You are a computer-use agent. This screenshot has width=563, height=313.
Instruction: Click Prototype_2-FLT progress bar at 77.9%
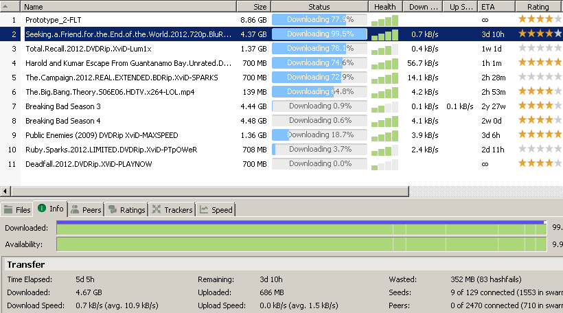[x=319, y=20]
